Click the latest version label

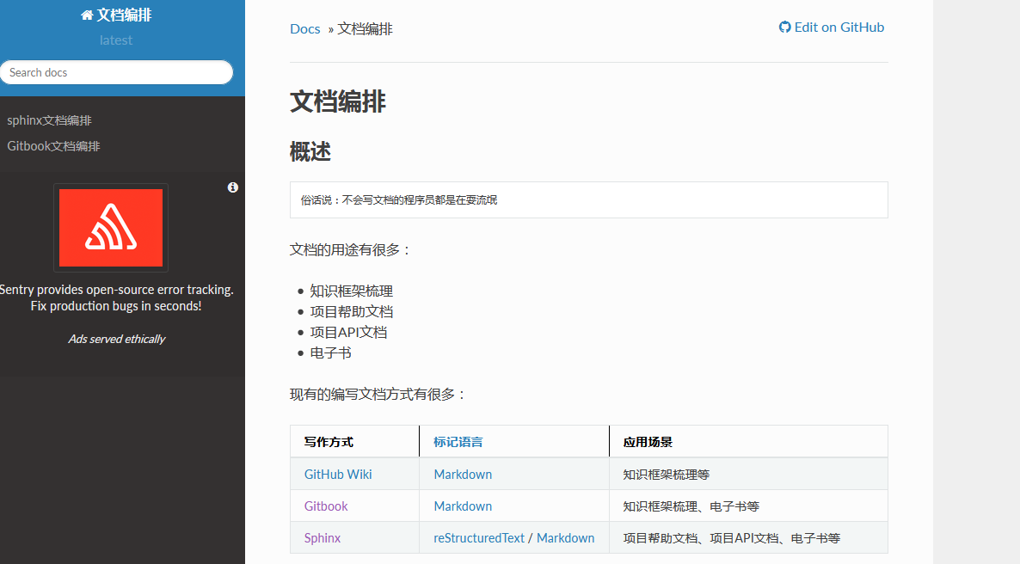click(x=116, y=40)
